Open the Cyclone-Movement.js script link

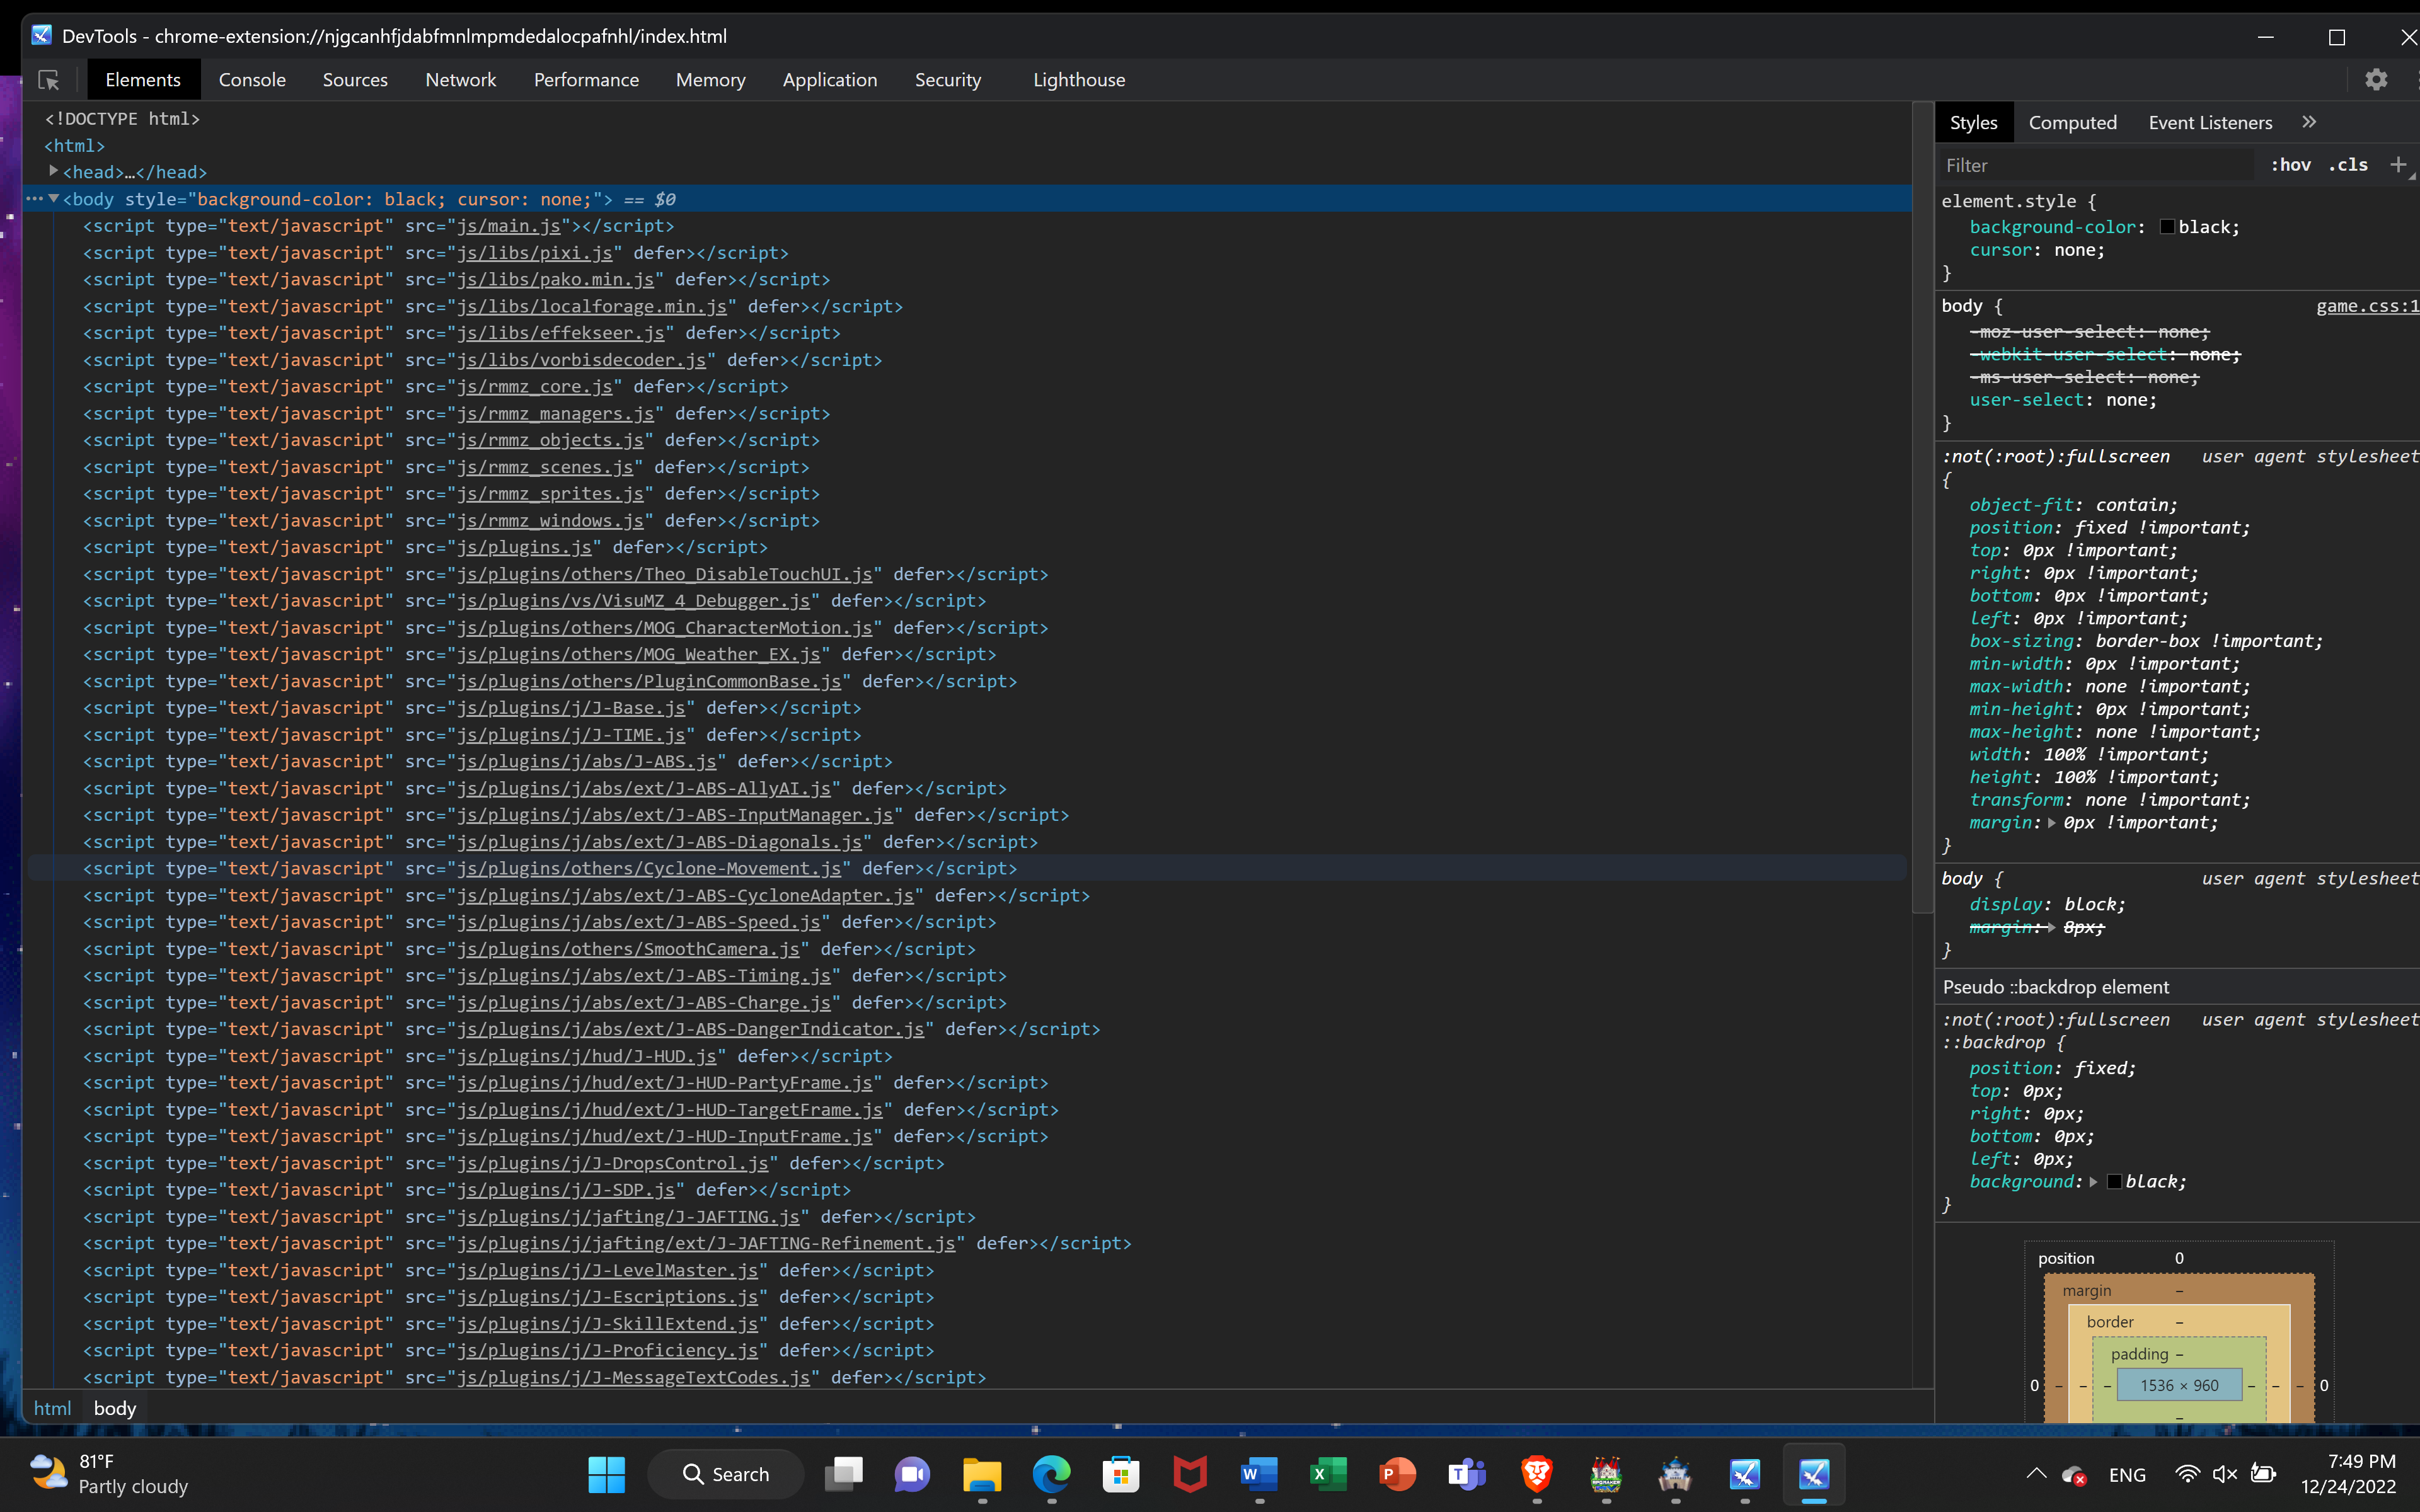(x=649, y=868)
